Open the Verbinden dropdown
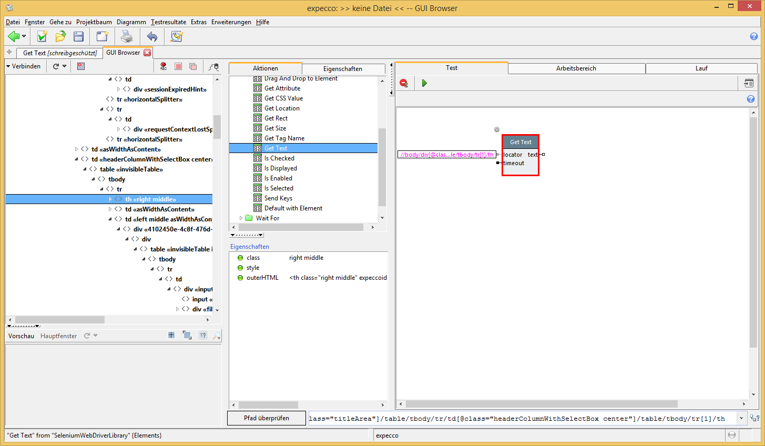 pyautogui.click(x=23, y=66)
